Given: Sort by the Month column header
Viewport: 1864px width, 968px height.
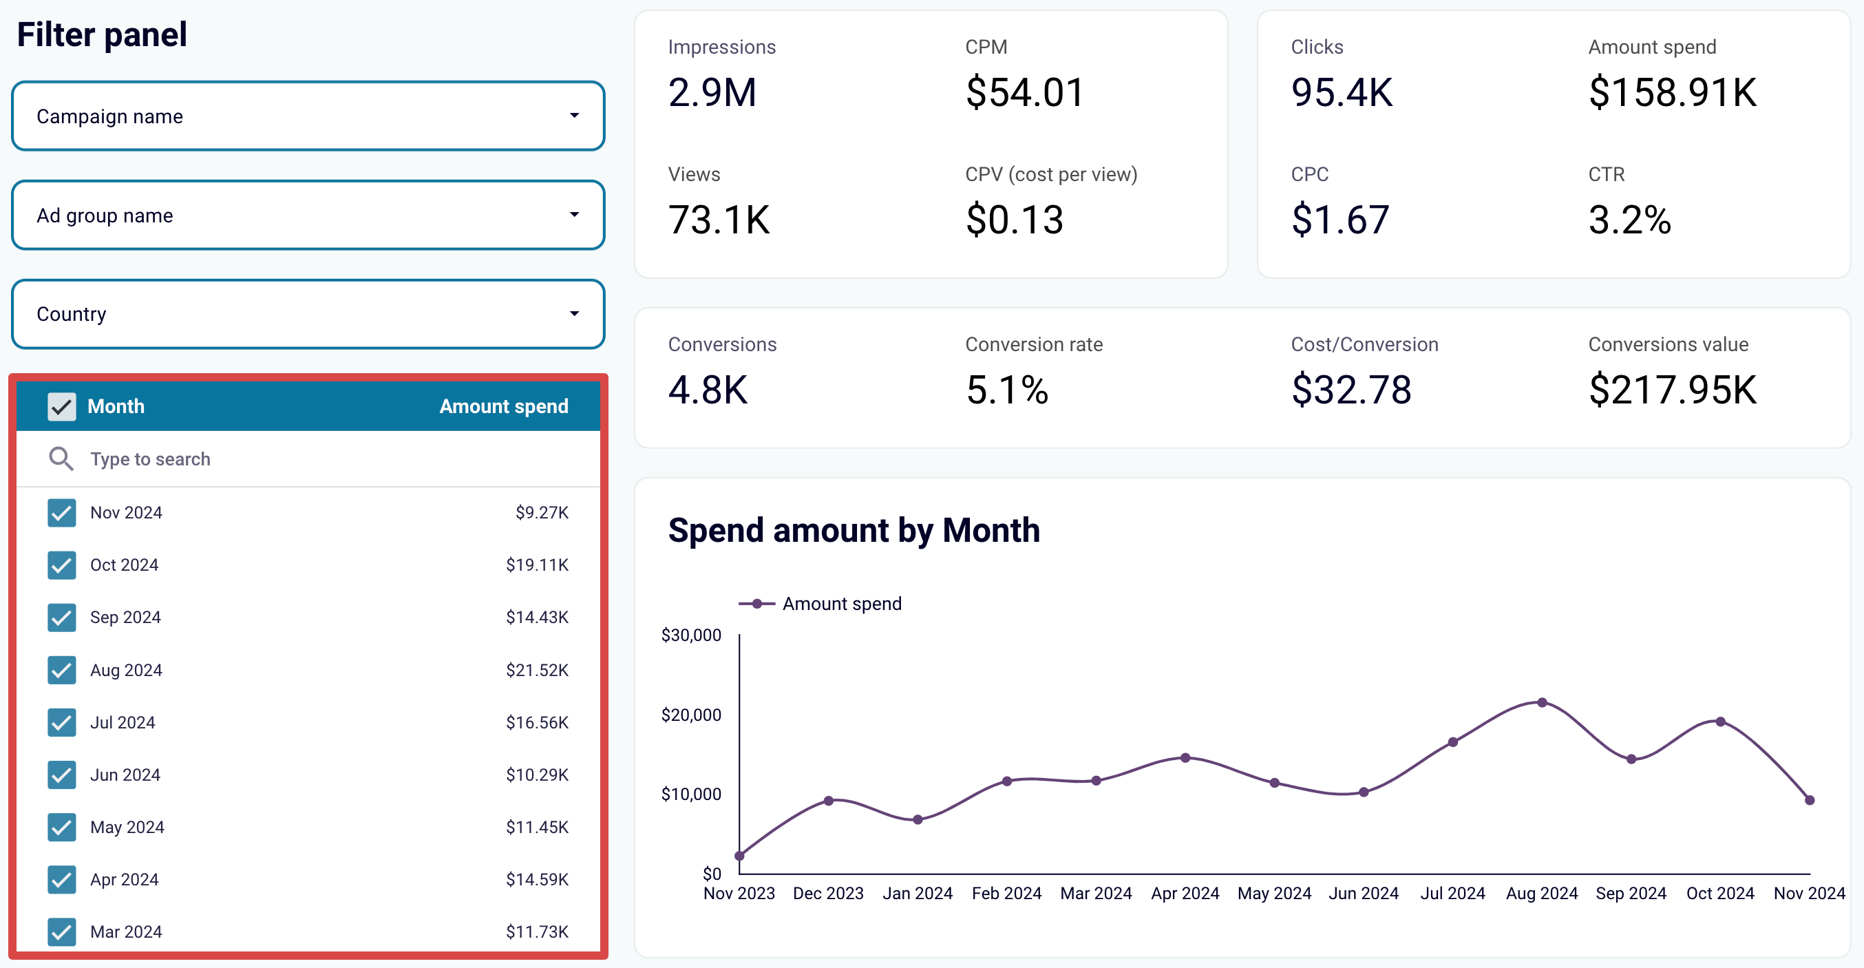Looking at the screenshot, I should coord(116,407).
